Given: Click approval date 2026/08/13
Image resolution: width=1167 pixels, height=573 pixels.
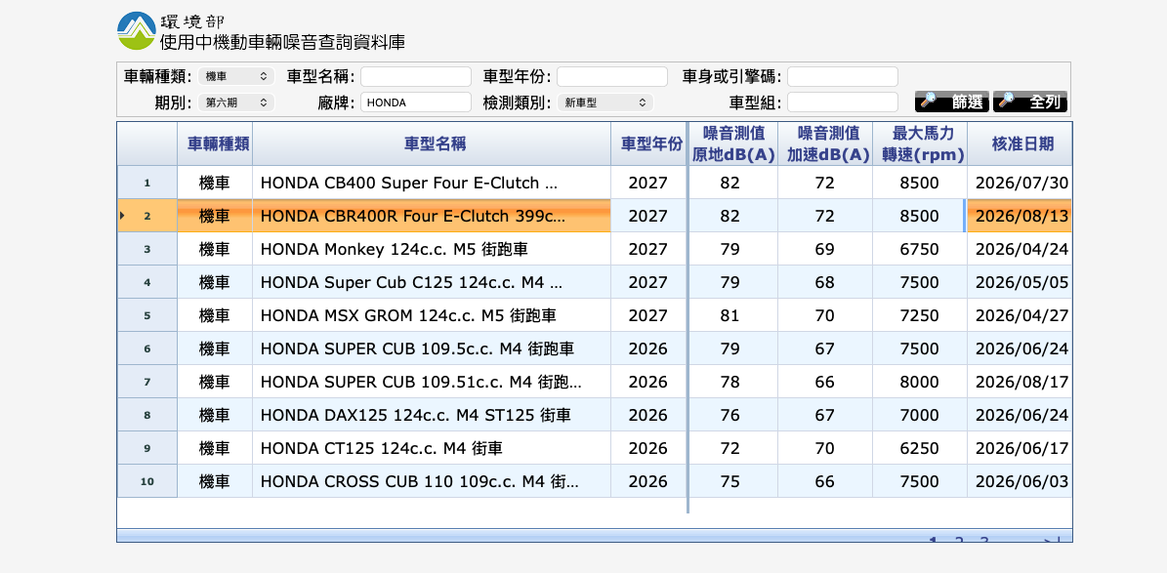Looking at the screenshot, I should click(x=1021, y=217).
